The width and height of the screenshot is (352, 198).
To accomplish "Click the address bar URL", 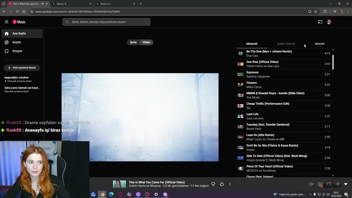I will coord(78,12).
